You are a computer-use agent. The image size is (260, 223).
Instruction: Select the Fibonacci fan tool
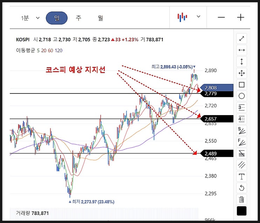click(x=241, y=142)
